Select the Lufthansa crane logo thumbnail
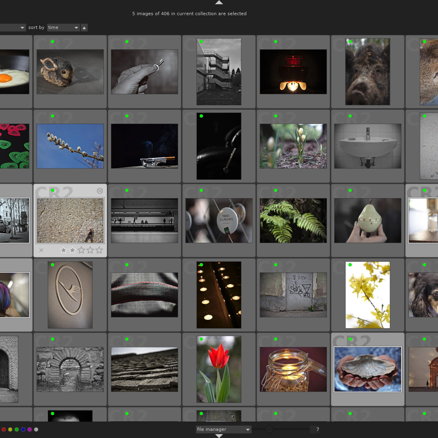438x438 pixels. pyautogui.click(x=70, y=295)
